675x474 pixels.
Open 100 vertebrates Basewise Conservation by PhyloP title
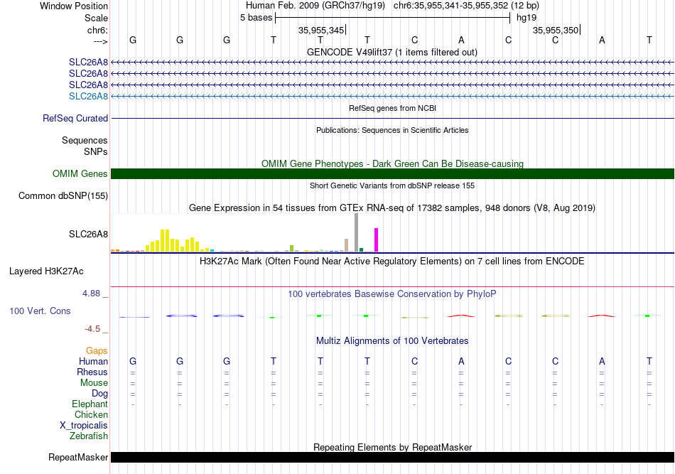click(392, 294)
